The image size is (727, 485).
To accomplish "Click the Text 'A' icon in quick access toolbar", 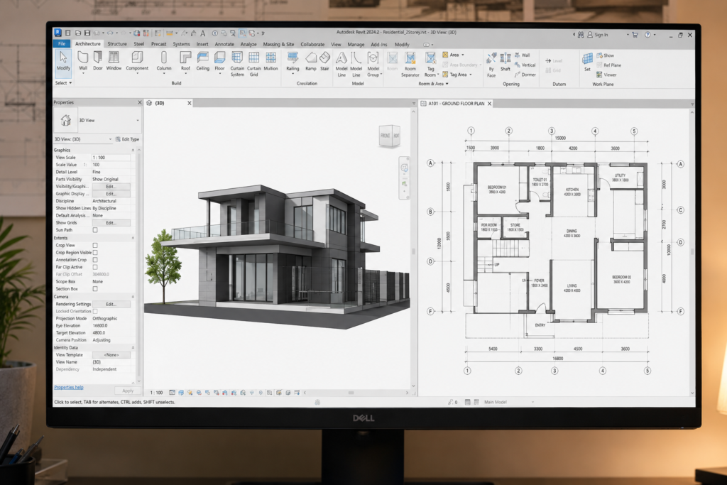I will click(x=202, y=33).
